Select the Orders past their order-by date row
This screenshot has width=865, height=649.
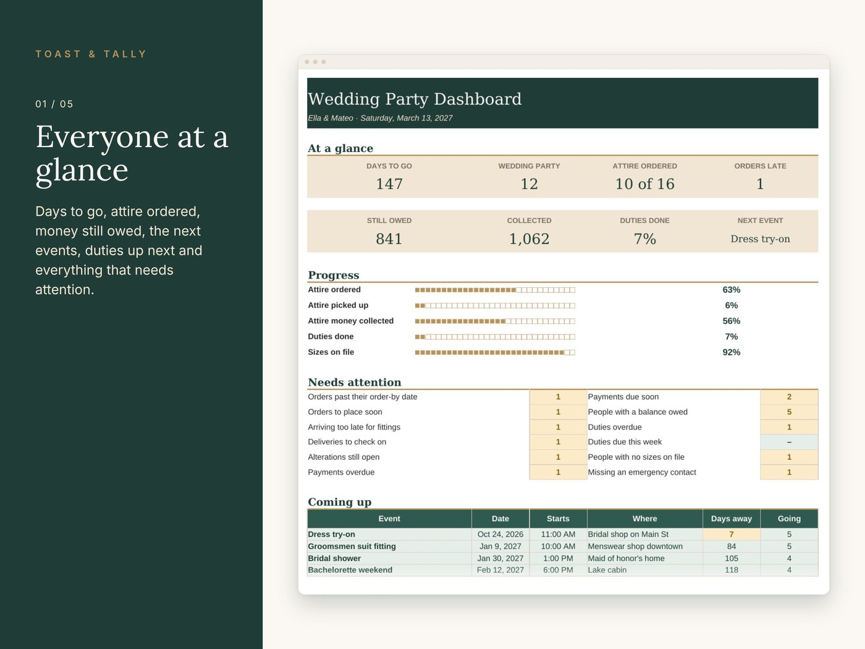pos(447,397)
